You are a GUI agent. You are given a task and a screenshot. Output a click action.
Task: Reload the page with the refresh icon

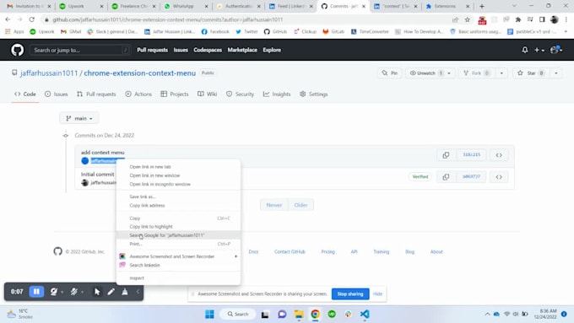tap(32, 19)
